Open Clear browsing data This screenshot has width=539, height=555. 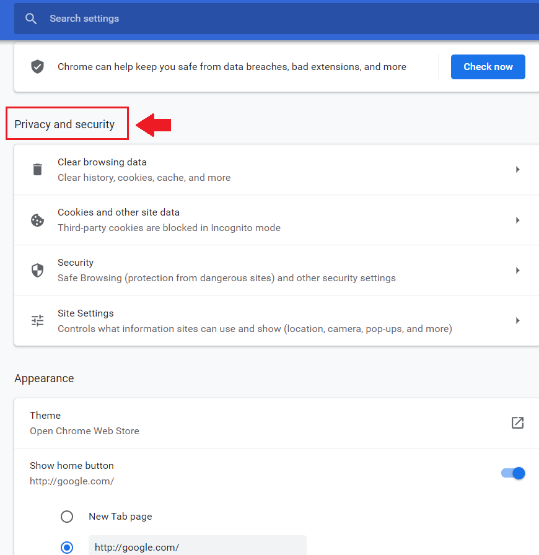(x=276, y=170)
